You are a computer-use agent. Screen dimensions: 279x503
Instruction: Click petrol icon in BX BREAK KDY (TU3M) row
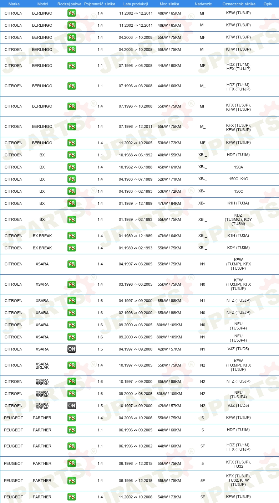[72, 248]
